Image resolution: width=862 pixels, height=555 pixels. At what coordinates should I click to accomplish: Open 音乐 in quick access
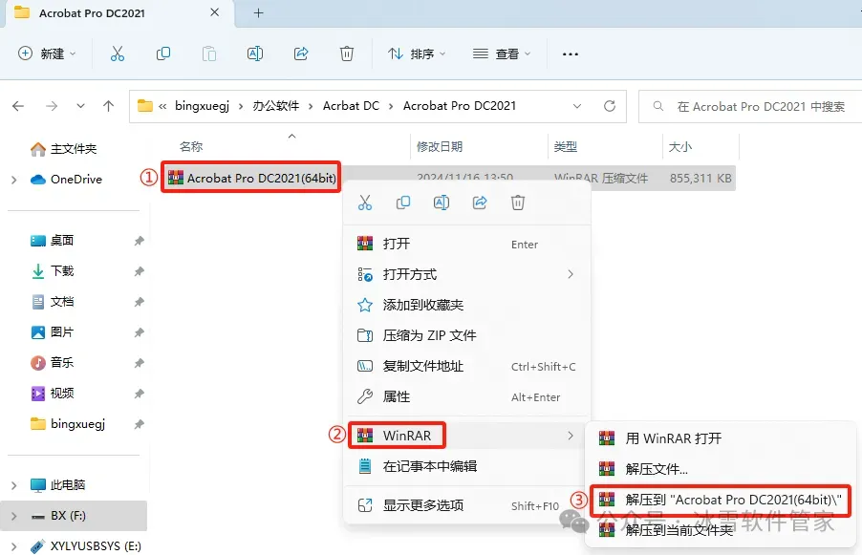tap(53, 363)
